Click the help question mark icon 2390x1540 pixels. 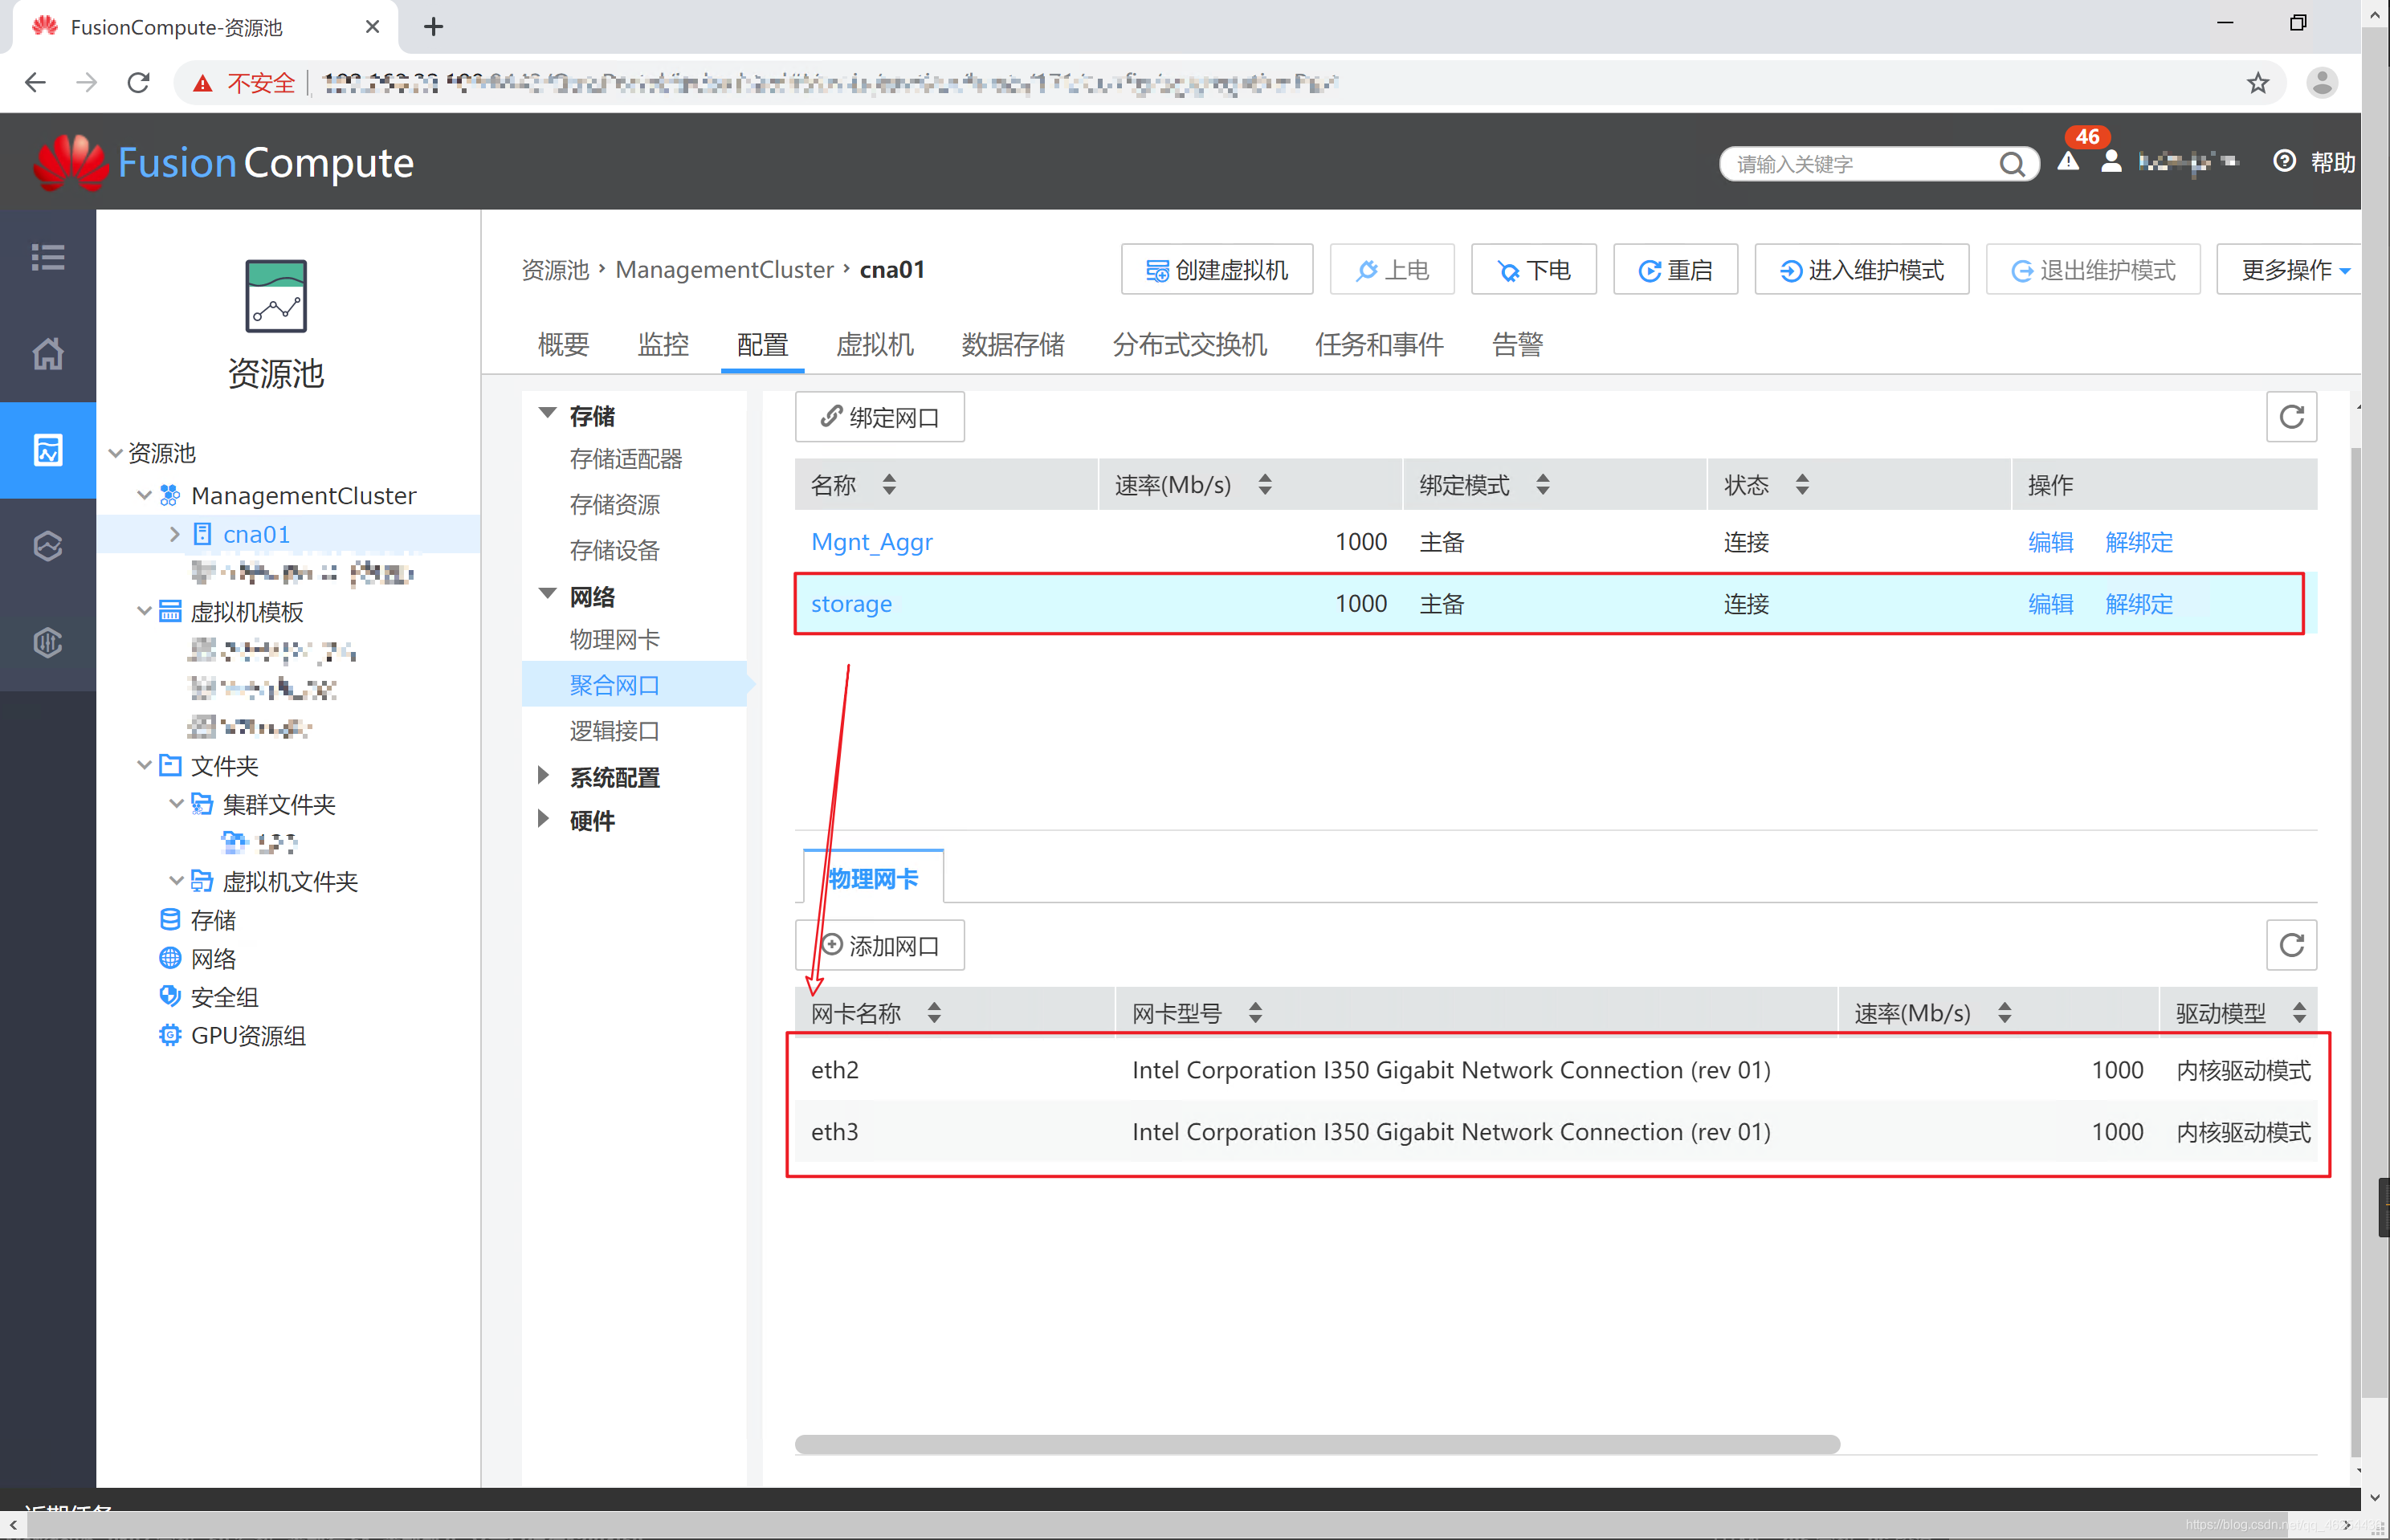[x=2284, y=161]
